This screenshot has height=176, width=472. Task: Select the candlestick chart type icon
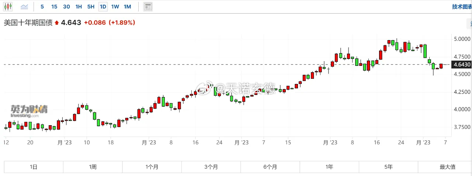[8, 7]
